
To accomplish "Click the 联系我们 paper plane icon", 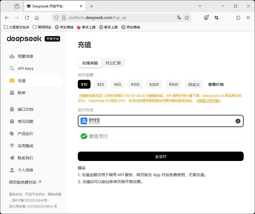I will 12,158.
